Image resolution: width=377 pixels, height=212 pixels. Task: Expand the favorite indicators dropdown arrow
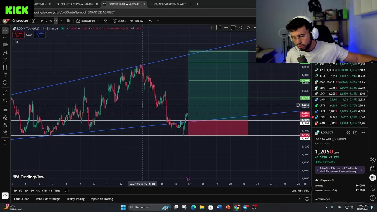click(99, 21)
